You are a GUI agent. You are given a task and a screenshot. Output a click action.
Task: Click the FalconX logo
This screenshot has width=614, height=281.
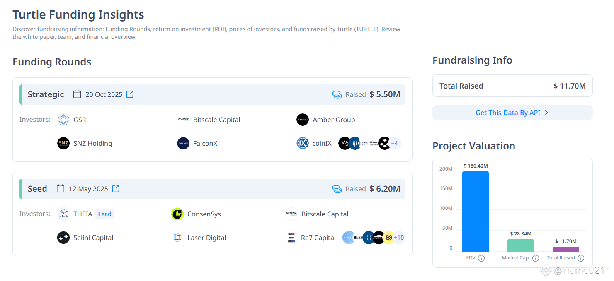click(x=183, y=143)
